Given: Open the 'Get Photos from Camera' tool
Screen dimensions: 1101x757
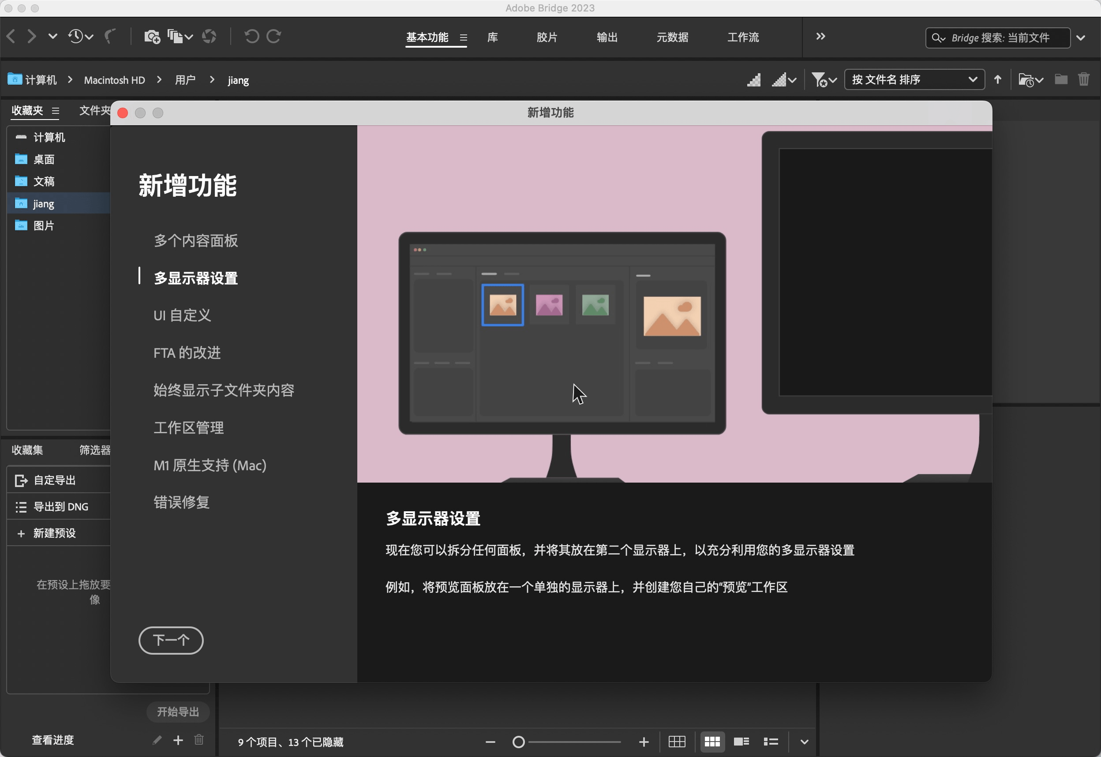Looking at the screenshot, I should (x=151, y=37).
